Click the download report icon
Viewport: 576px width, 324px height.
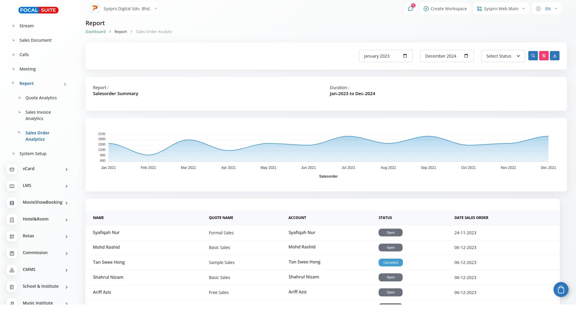[554, 56]
